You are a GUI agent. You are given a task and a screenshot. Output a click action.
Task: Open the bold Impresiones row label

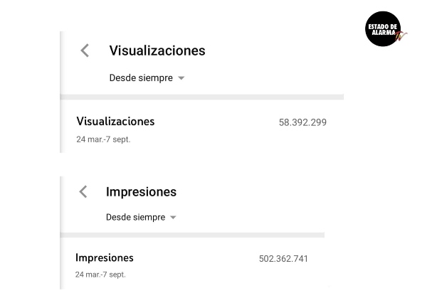pos(104,257)
